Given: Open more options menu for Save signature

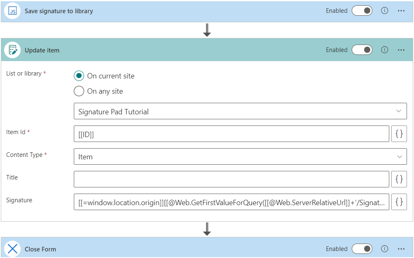Looking at the screenshot, I should [401, 11].
